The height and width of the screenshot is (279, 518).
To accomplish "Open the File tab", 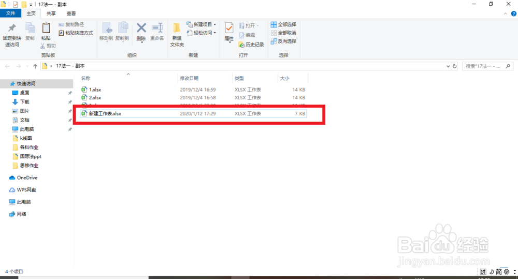I will 10,13.
